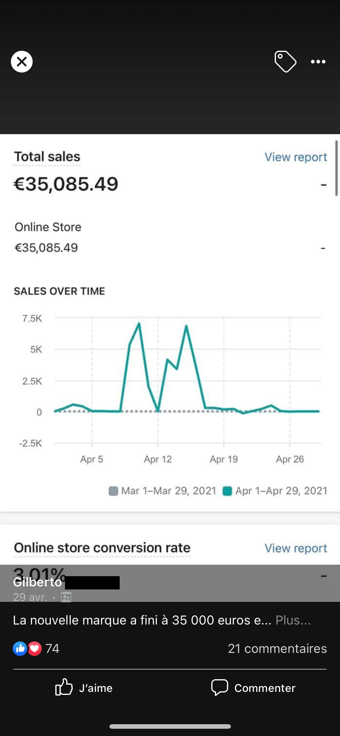
Task: Open the three-dot more options menu
Action: [318, 62]
